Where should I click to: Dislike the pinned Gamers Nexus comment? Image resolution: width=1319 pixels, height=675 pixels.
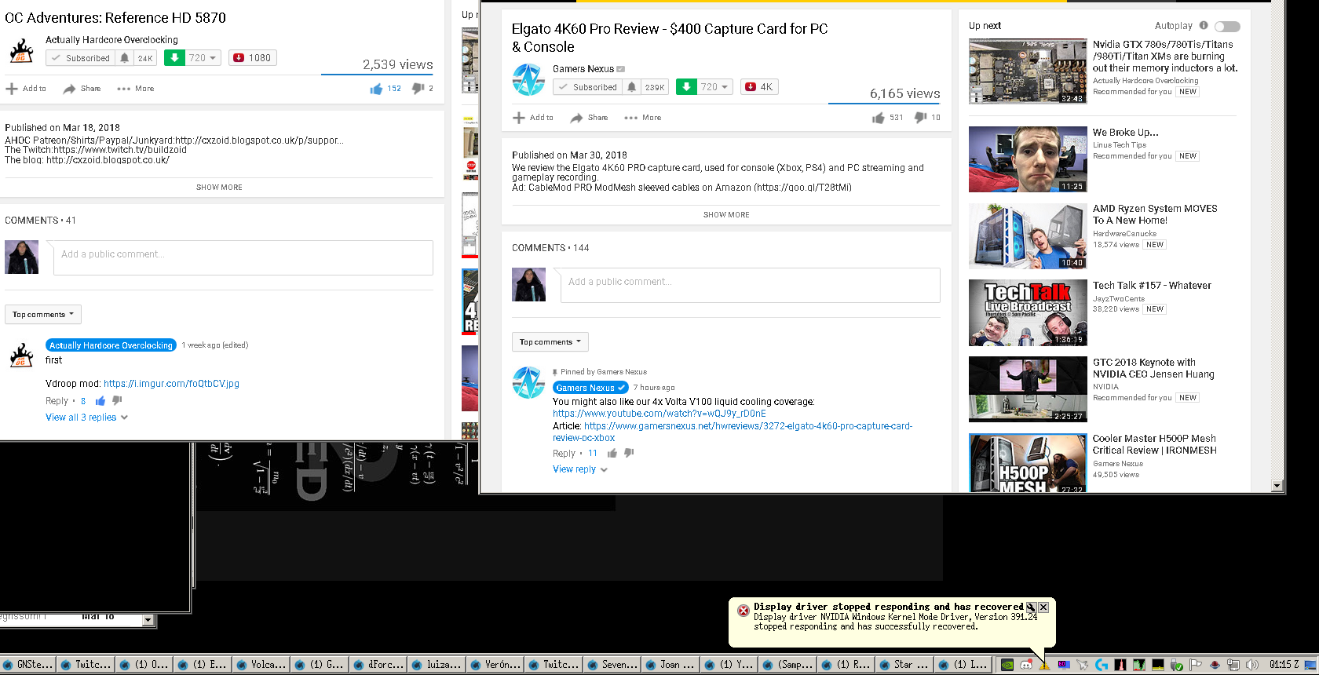[629, 453]
